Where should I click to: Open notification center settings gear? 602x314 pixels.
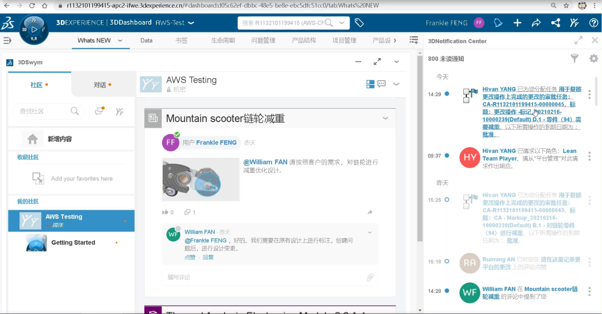point(594,58)
